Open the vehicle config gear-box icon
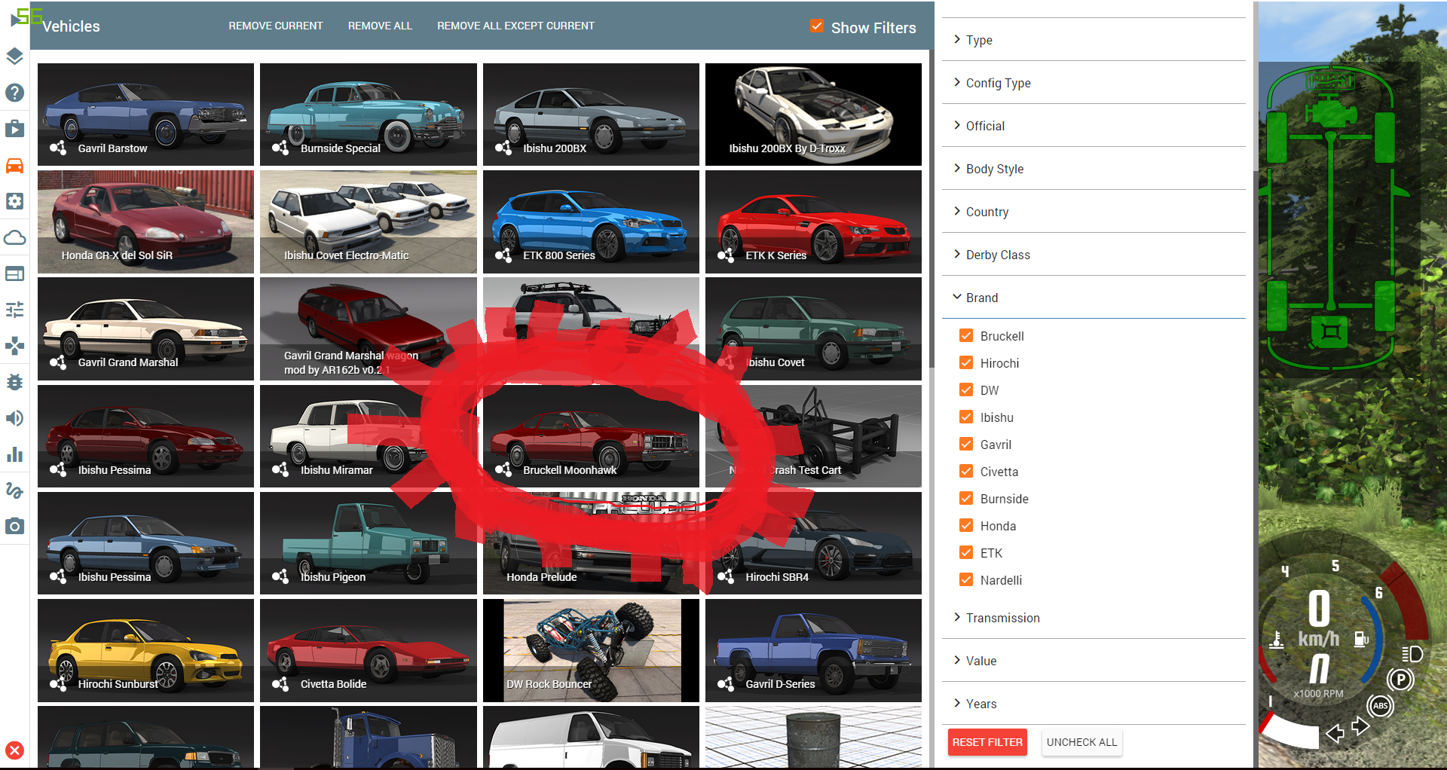Screen dimensions: 1447x770 tap(14, 201)
